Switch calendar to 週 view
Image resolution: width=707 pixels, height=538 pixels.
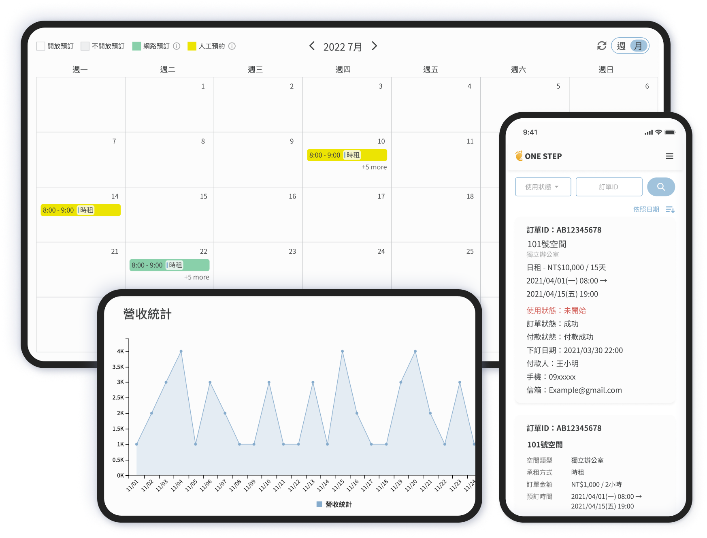pos(621,46)
